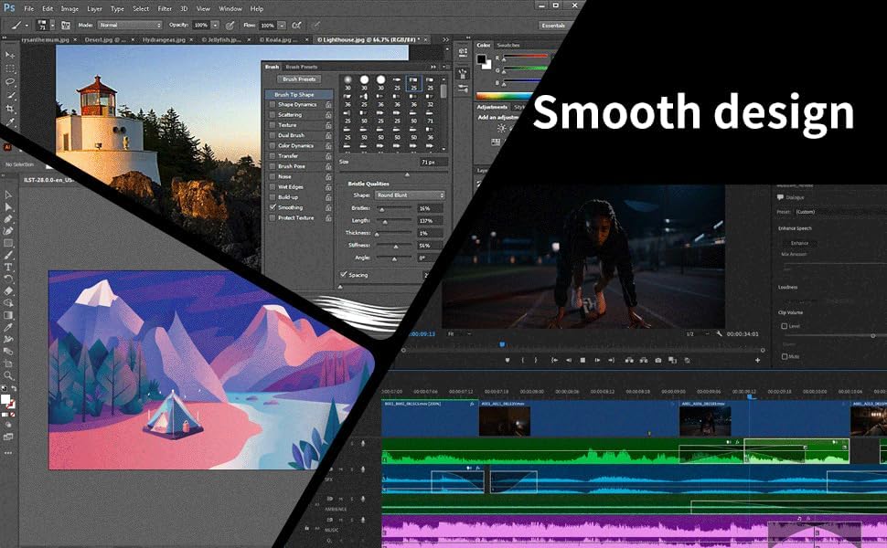Screen dimensions: 887x548
Task: Select Brush Tip Shape option
Action: click(x=294, y=94)
